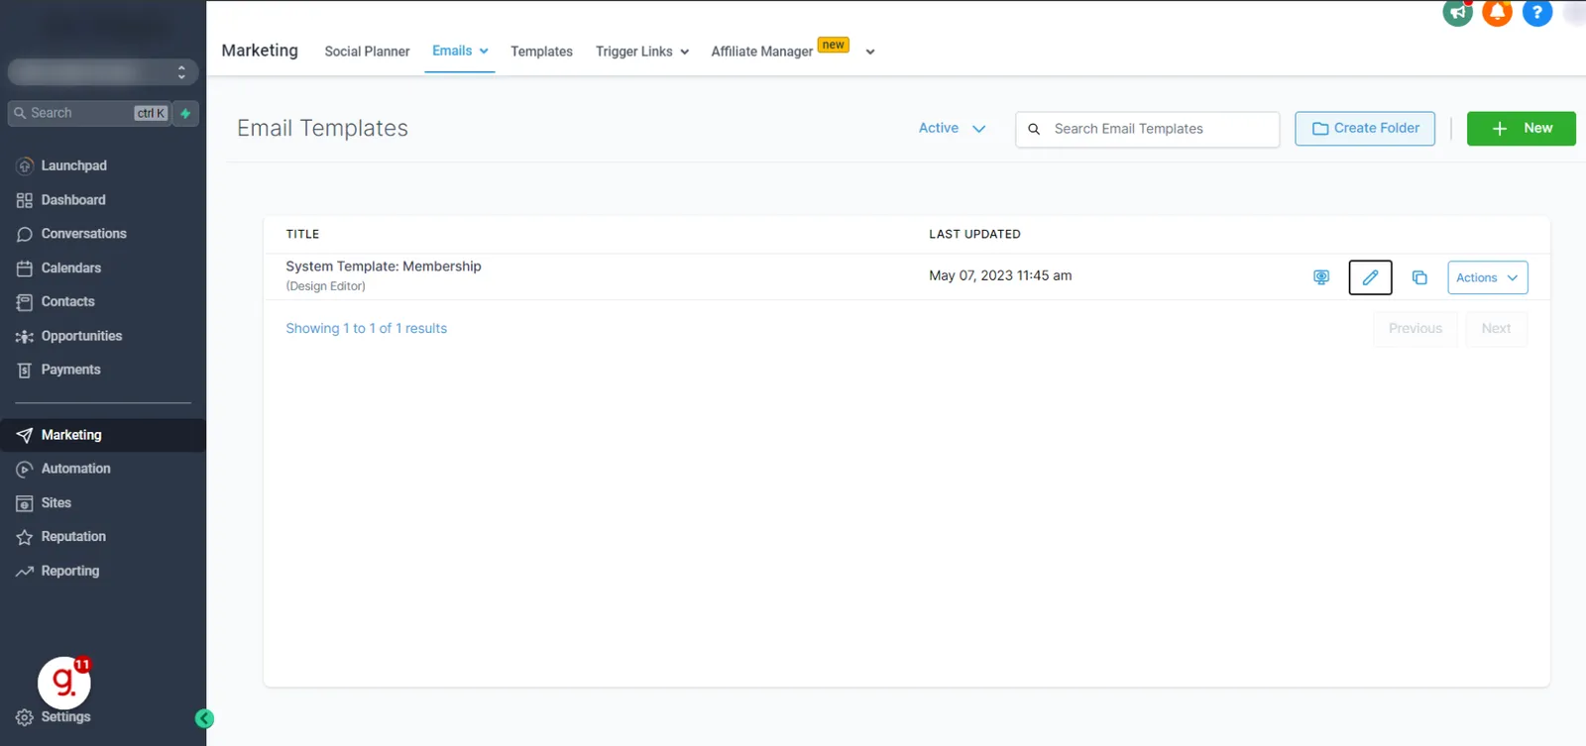Click the Opportunities pipeline icon
Screen dimensions: 1586x746
[x=25, y=337]
